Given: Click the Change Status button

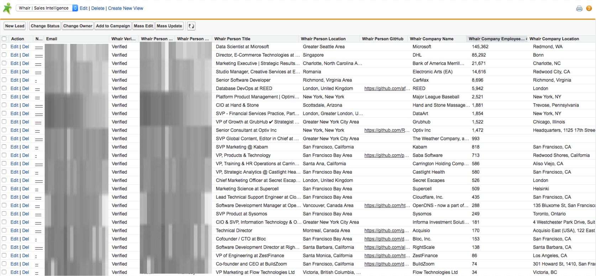Looking at the screenshot, I should tap(45, 26).
